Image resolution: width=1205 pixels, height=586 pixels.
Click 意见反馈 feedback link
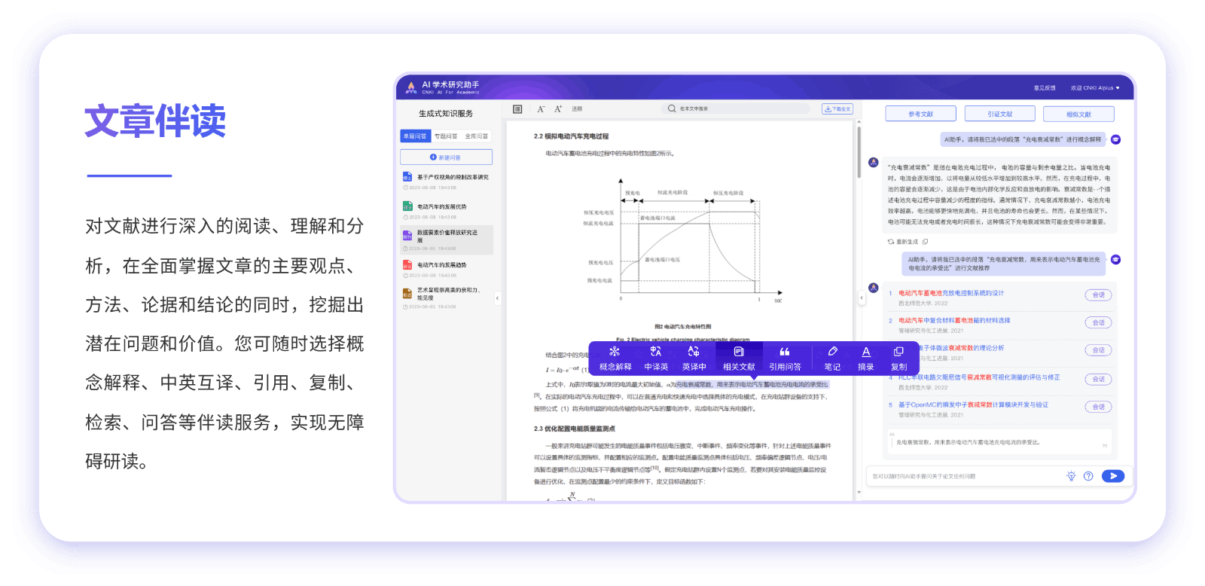click(1045, 88)
